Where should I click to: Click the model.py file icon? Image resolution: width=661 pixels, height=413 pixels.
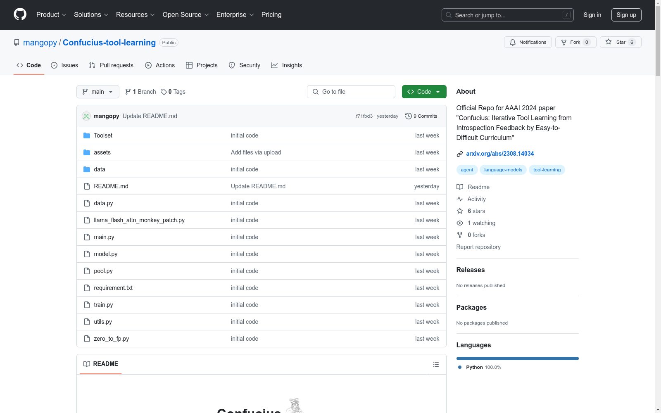click(x=87, y=254)
